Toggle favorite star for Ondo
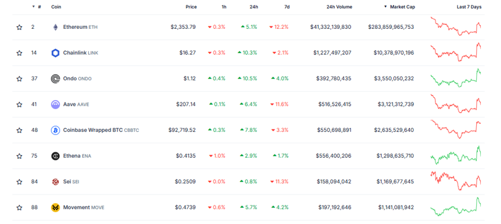Viewport: 501px width, 224px height. 19,79
